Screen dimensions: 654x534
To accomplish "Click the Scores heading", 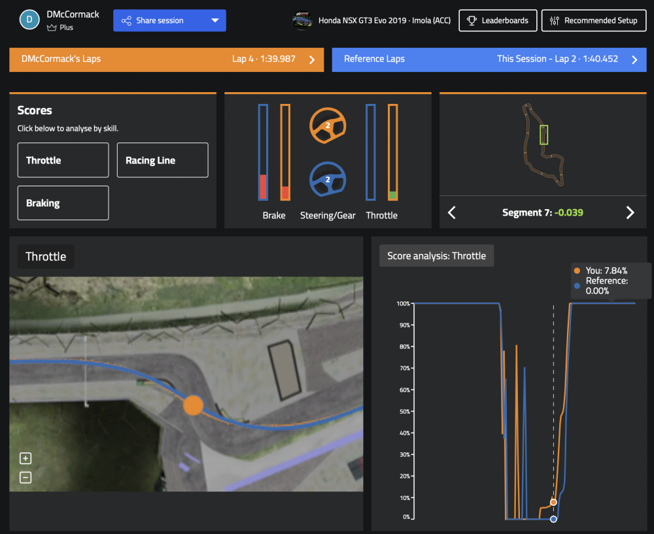I will point(35,110).
